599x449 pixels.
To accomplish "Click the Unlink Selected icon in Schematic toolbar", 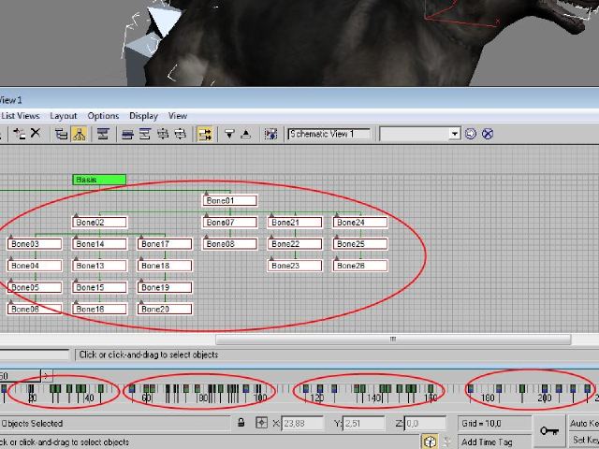I will click(19, 134).
